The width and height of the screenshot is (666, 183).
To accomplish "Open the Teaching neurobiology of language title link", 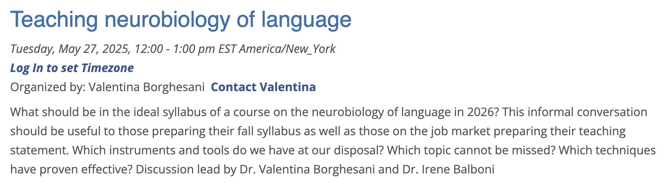I will click(x=181, y=19).
